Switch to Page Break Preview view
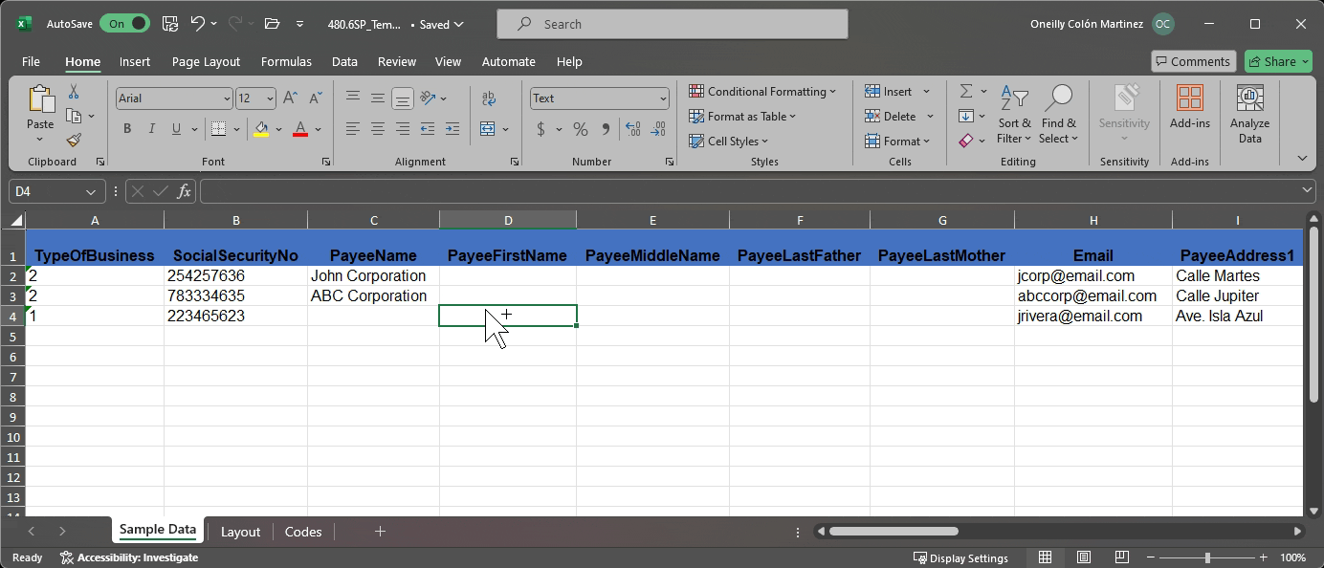This screenshot has height=568, width=1324. pos(1121,557)
